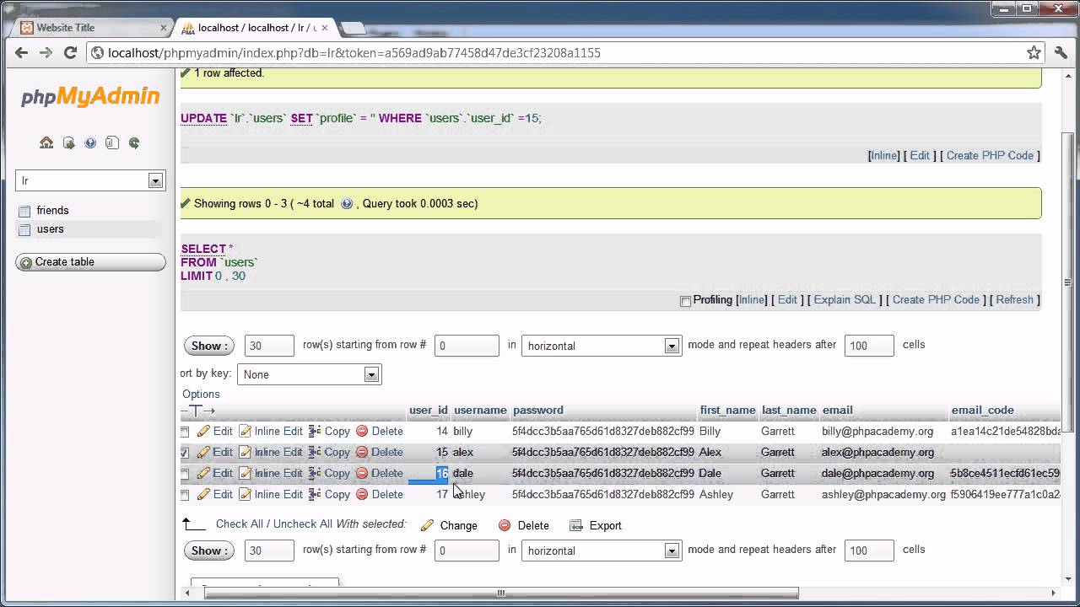Image resolution: width=1080 pixels, height=607 pixels.
Task: Reload navigation frame green icon
Action: point(134,142)
